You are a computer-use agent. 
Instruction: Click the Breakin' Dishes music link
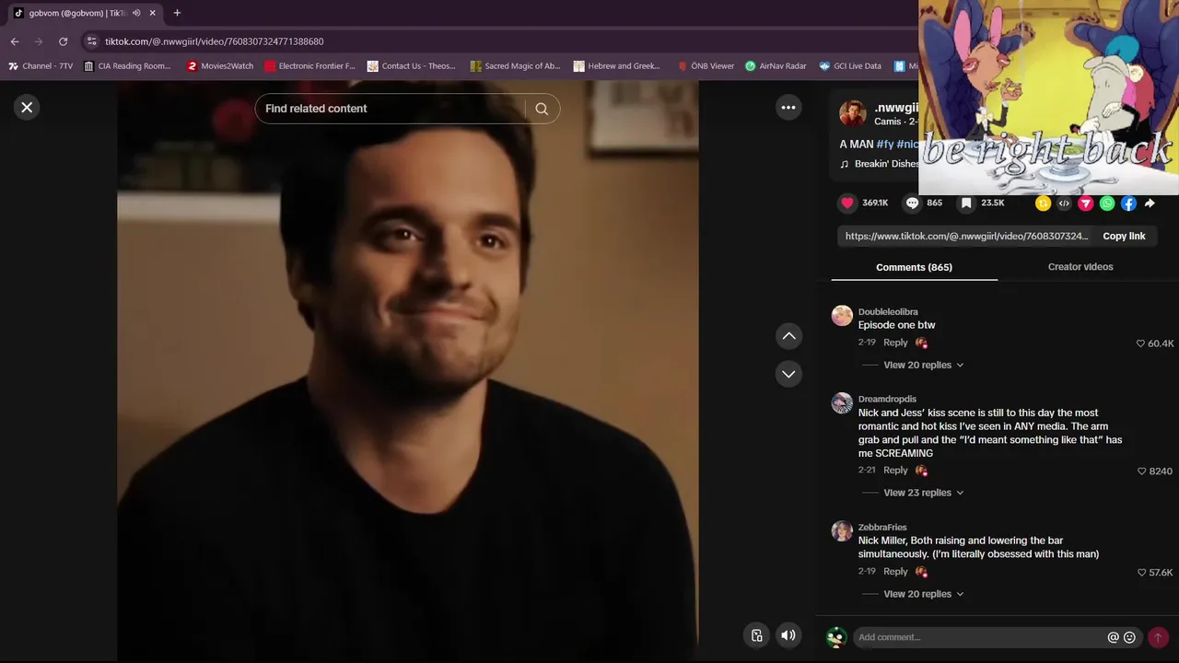pyautogui.click(x=886, y=164)
